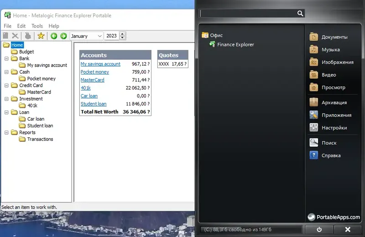365x237 pixels.
Task: Select Home in the tree
Action: tap(17, 45)
